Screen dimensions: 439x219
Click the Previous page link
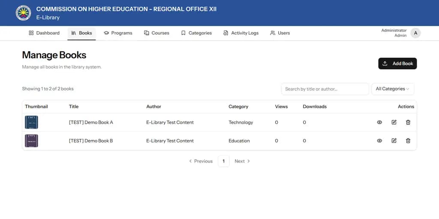click(x=201, y=161)
